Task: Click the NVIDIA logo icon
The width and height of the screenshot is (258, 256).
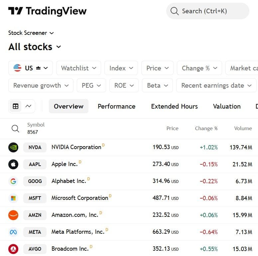Action: 13,147
